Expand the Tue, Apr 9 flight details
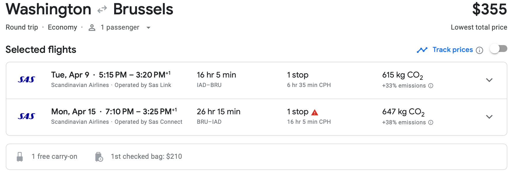The height and width of the screenshot is (174, 516). tap(489, 80)
